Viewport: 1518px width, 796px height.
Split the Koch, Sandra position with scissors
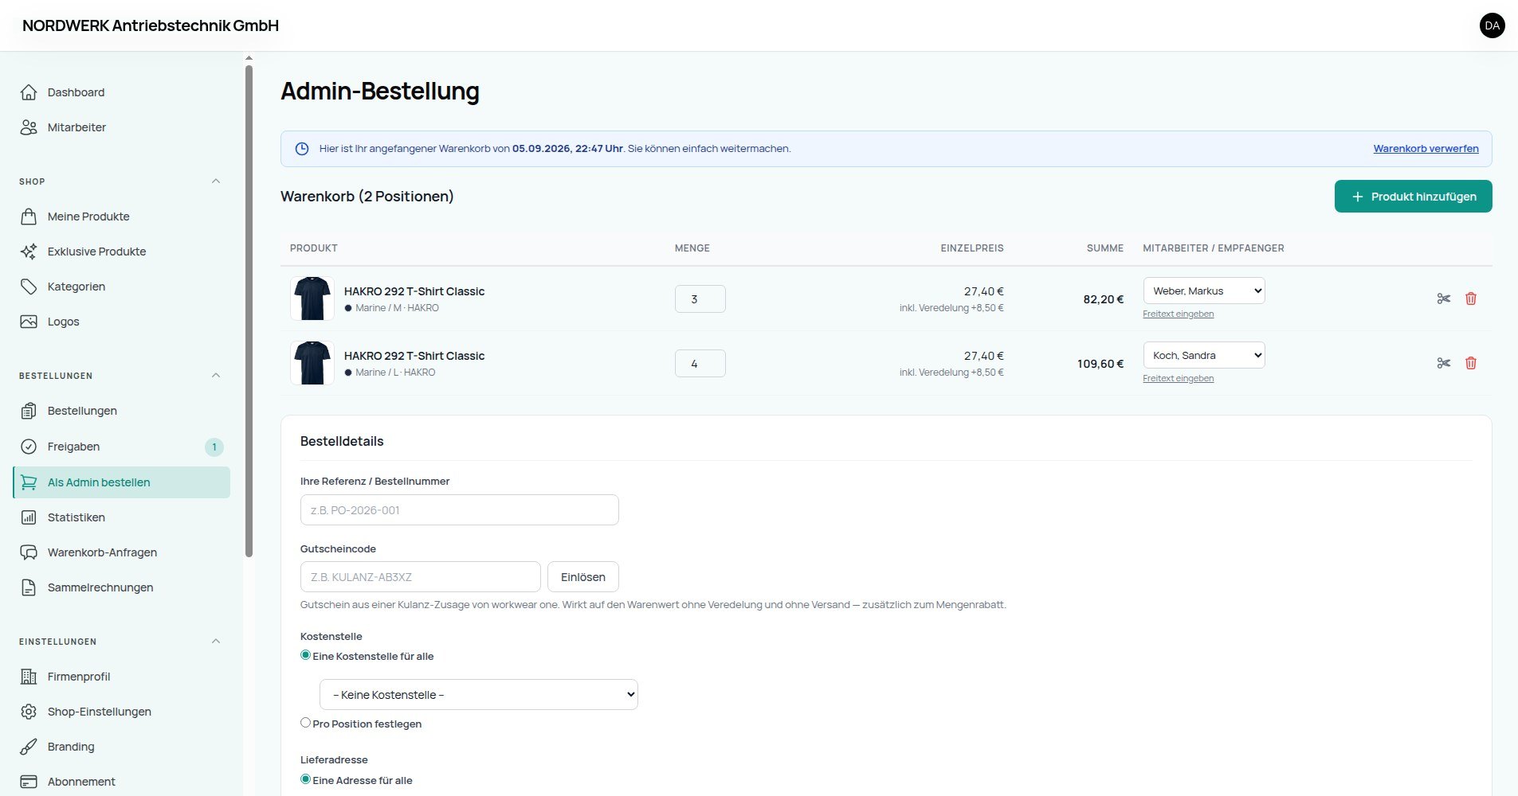pyautogui.click(x=1444, y=363)
